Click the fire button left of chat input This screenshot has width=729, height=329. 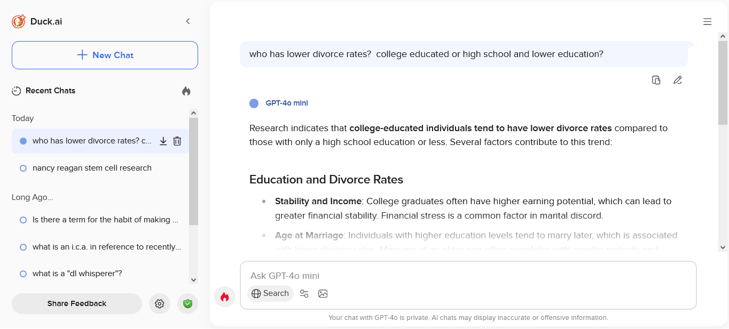click(x=225, y=297)
